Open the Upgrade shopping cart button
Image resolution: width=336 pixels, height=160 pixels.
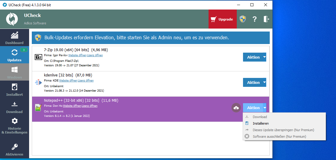223,19
